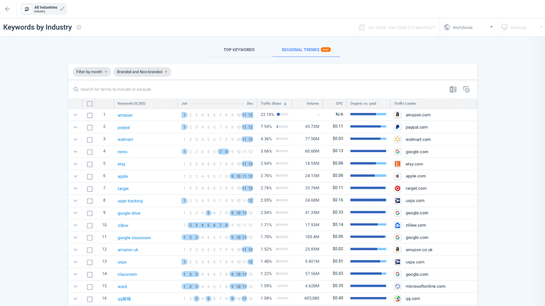This screenshot has width=545, height=306.
Task: Click the amazon.com favicon
Action: (x=397, y=115)
